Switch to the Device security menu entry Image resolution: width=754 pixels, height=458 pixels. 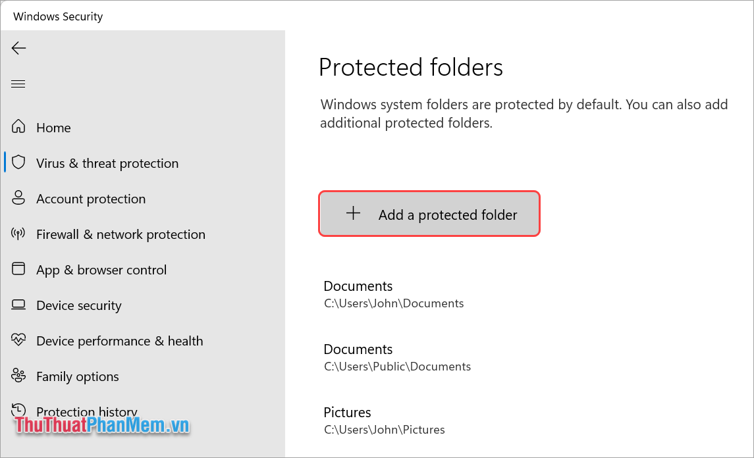pos(78,305)
